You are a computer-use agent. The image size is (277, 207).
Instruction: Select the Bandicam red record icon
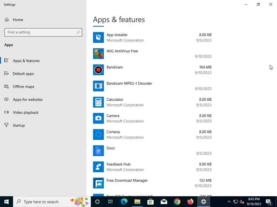(98, 70)
